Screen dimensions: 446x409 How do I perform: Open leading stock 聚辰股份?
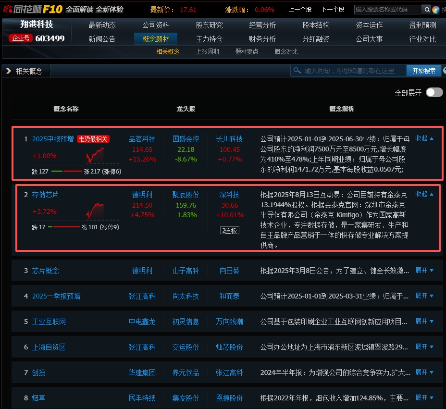(186, 195)
